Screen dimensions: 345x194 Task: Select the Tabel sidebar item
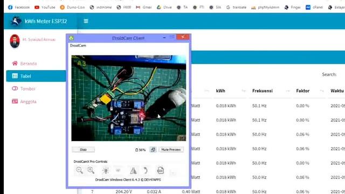click(x=36, y=76)
